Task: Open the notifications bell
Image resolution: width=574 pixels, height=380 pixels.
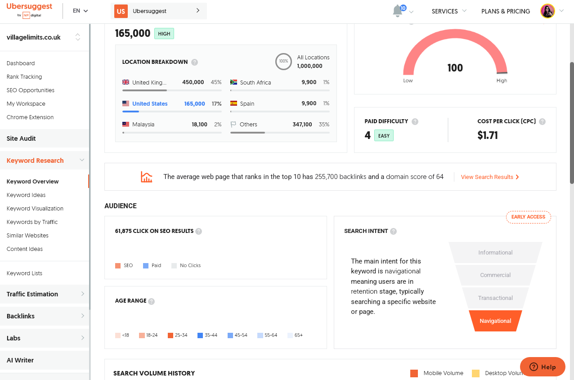Action: (x=398, y=11)
